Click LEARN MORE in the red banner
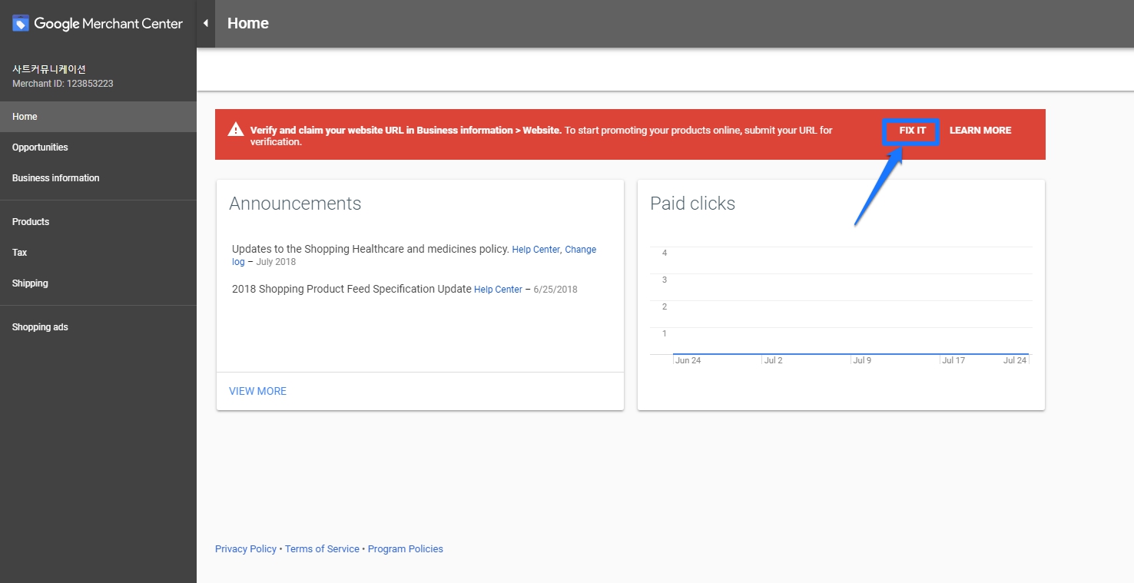1134x583 pixels. pos(980,131)
